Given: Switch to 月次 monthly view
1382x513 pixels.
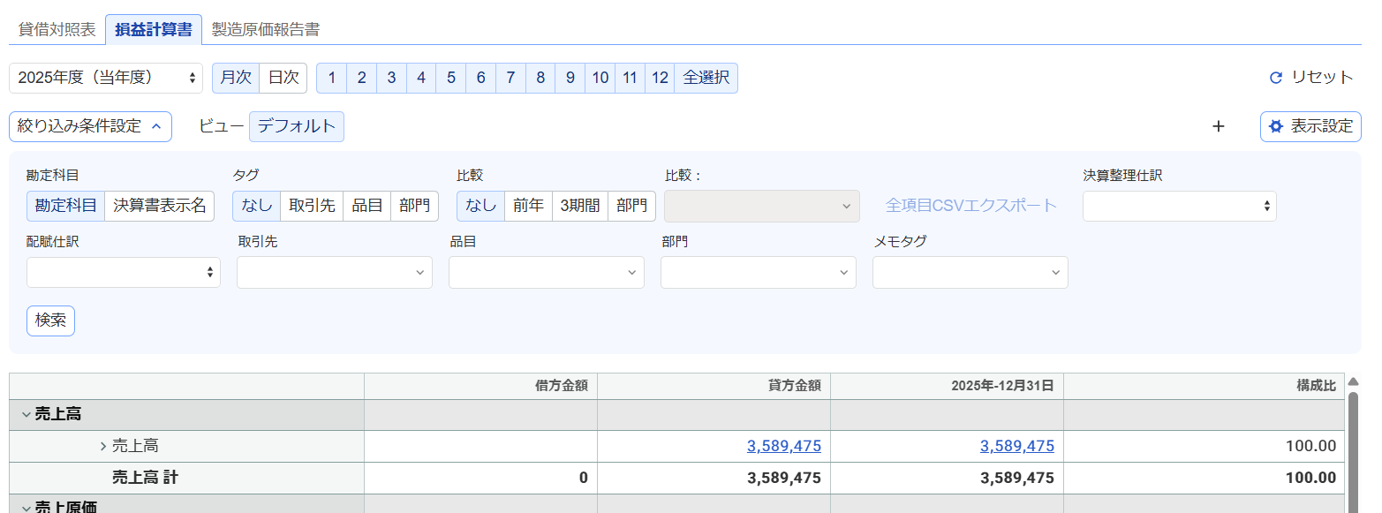Looking at the screenshot, I should [236, 78].
